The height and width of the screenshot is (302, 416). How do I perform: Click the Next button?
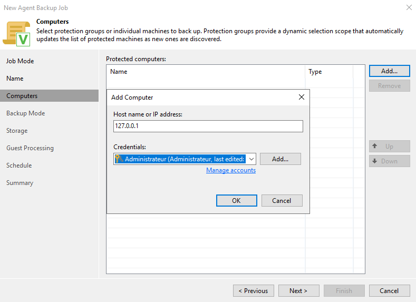click(x=298, y=291)
